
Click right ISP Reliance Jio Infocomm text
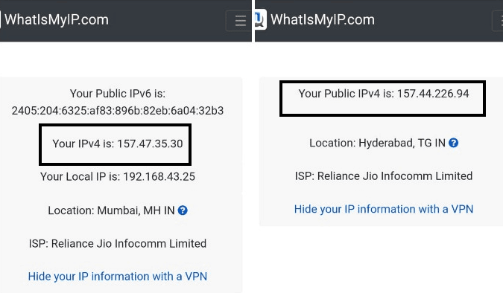[384, 176]
